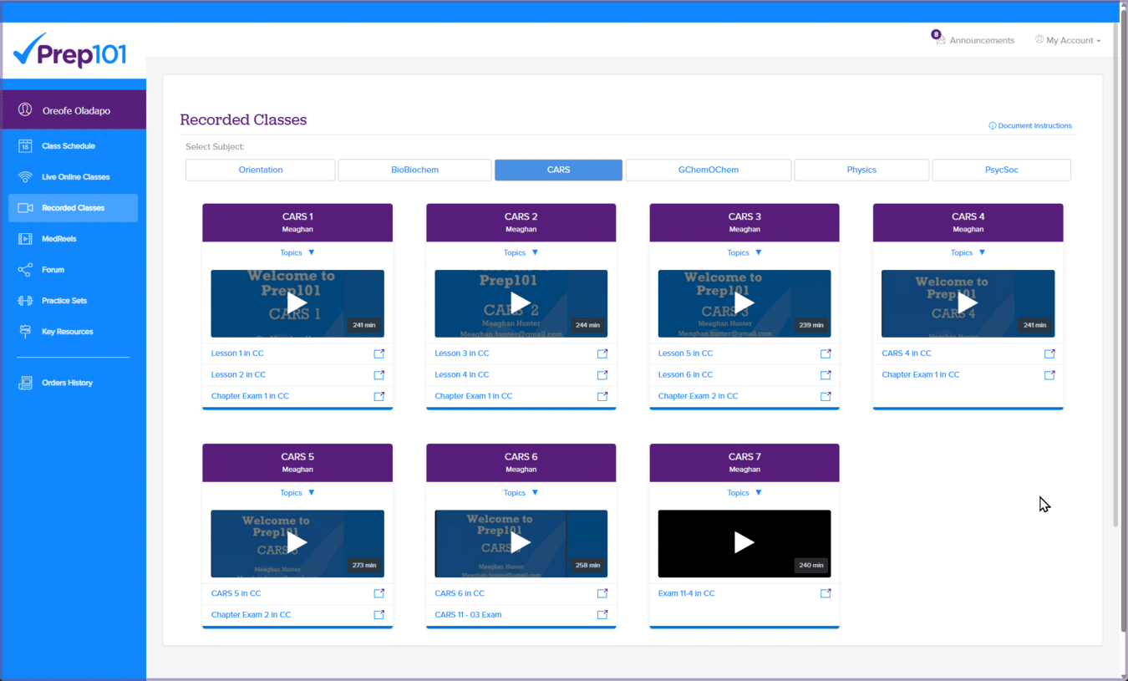
Task: Select the Physics subject tab
Action: (861, 170)
